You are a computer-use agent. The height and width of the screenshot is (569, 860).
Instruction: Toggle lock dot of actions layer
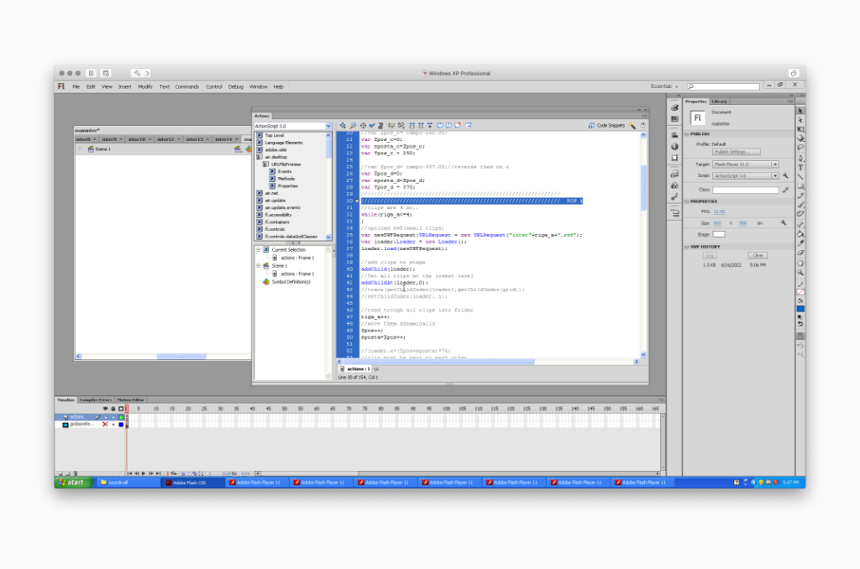coord(113,417)
